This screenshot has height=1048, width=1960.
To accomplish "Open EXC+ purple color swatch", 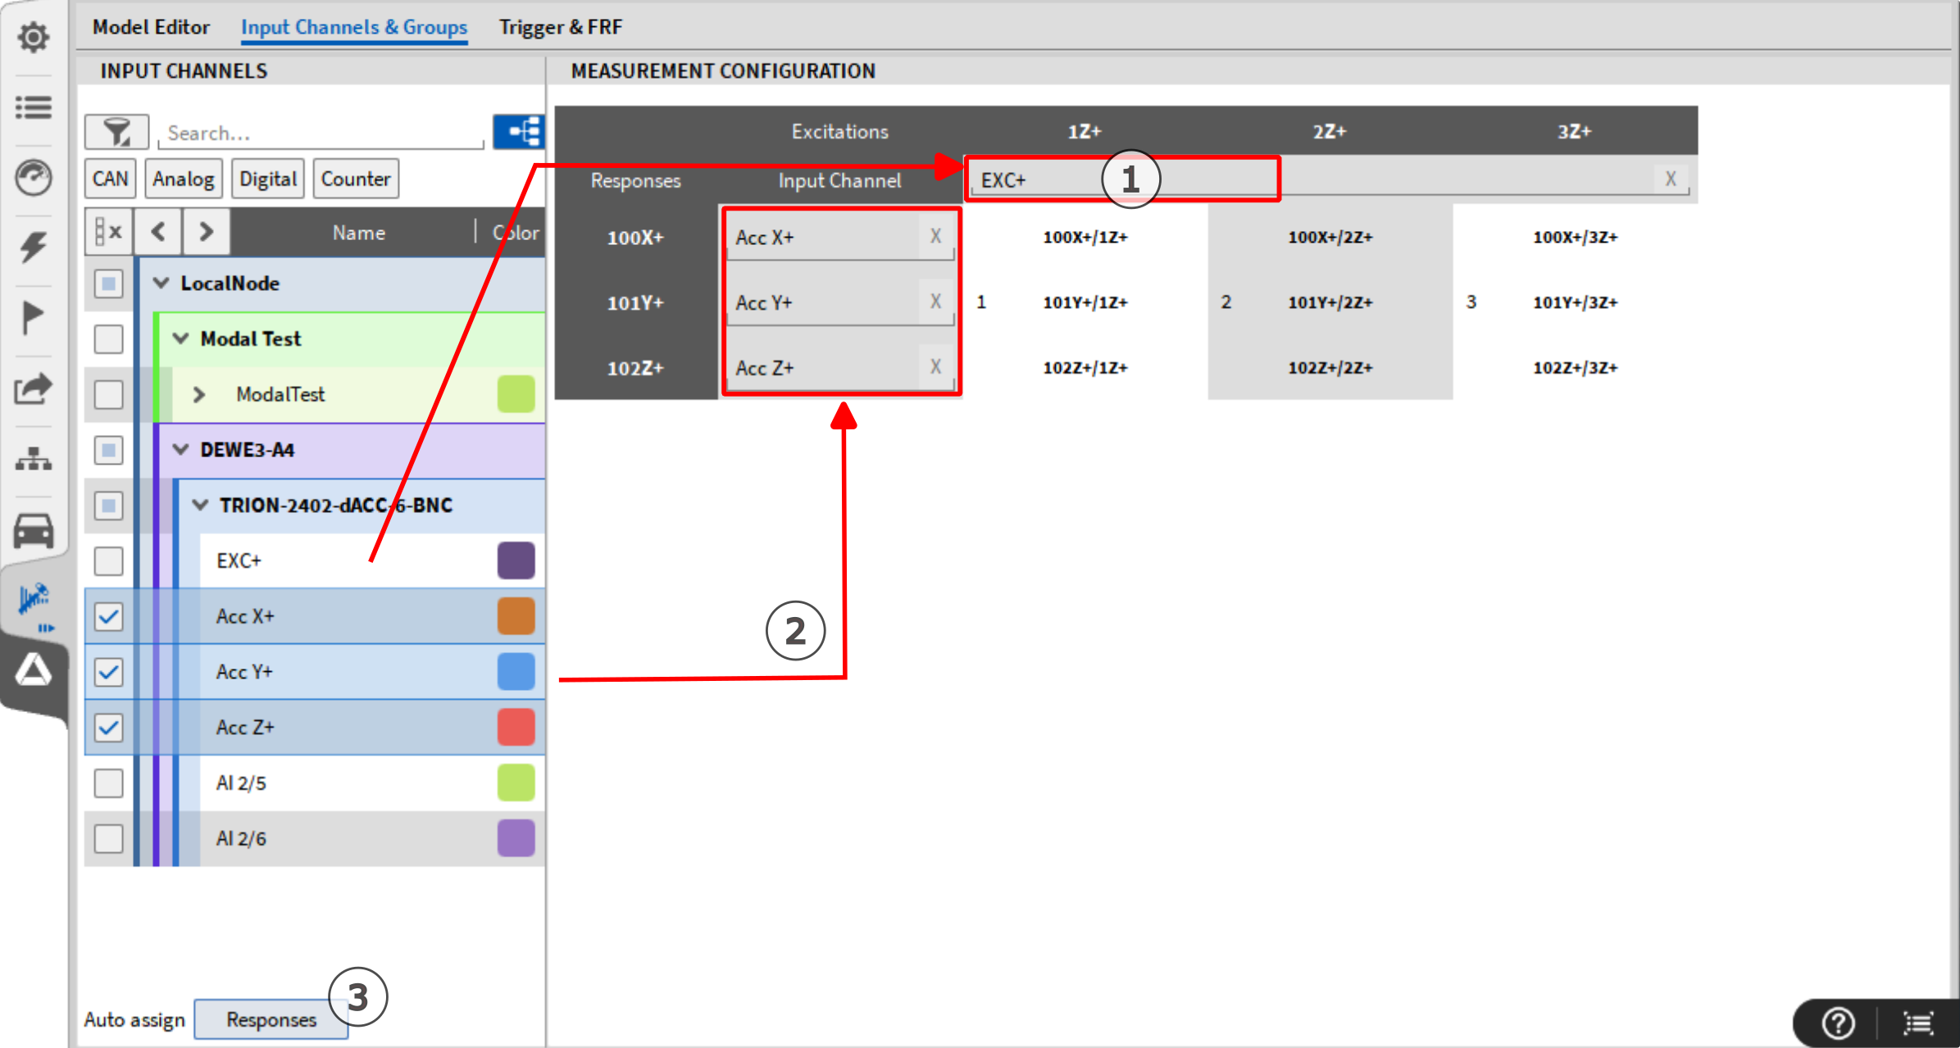I will pos(516,561).
